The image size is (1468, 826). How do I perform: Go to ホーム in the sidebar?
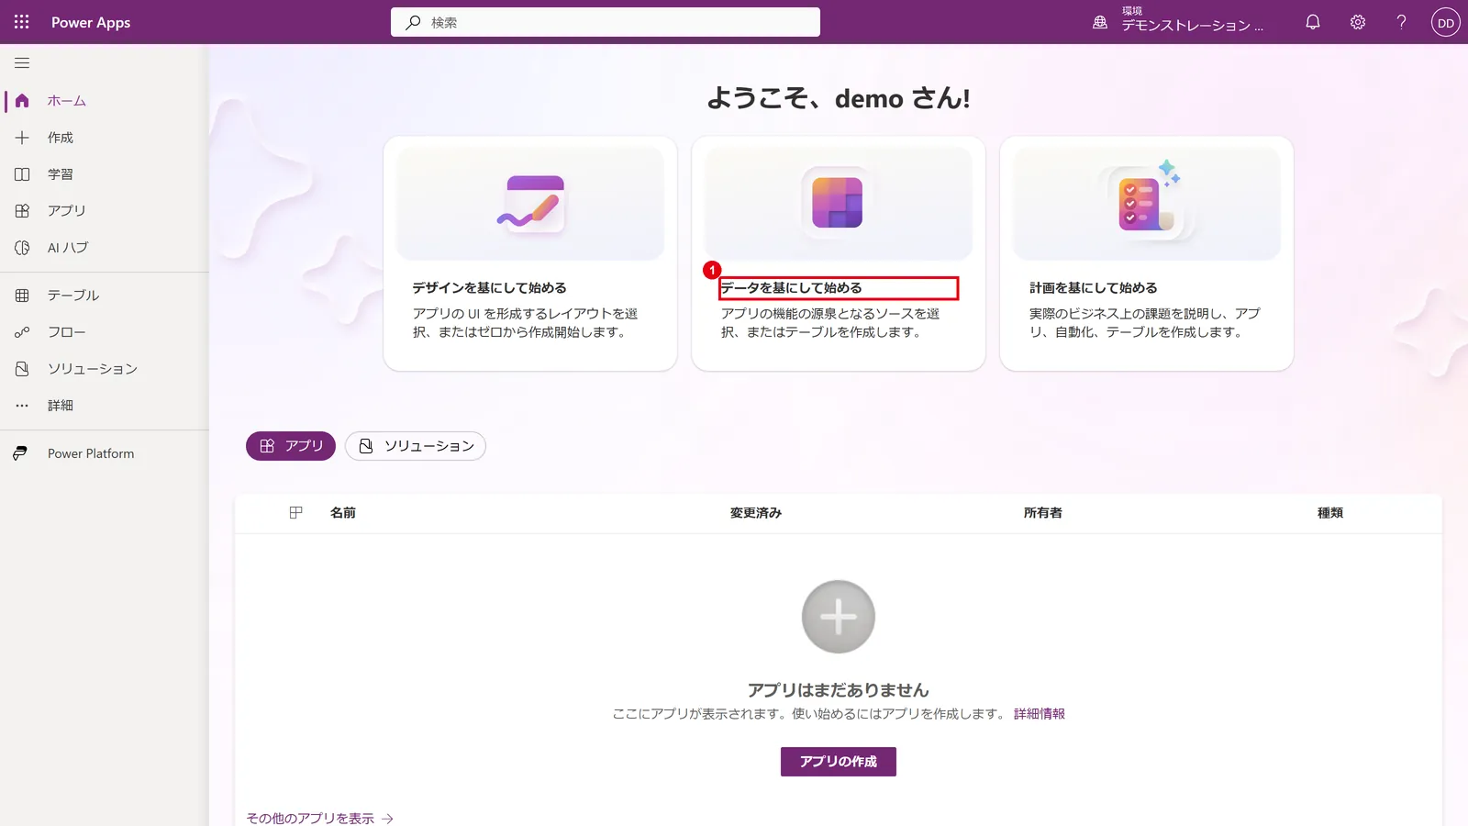[x=67, y=101]
